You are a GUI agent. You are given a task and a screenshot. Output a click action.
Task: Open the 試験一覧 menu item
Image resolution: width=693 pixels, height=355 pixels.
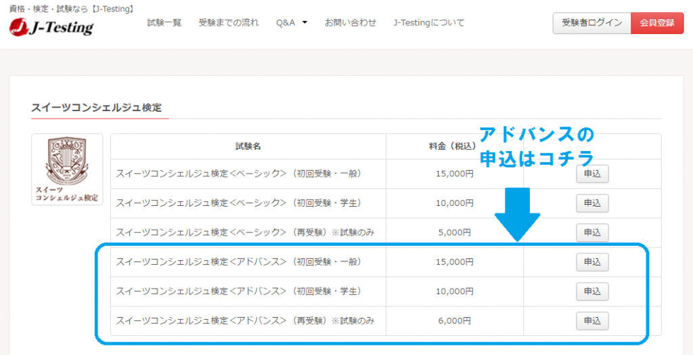[x=164, y=22]
